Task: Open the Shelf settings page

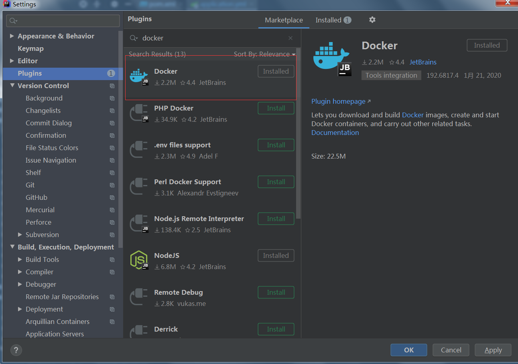Action: coord(33,173)
